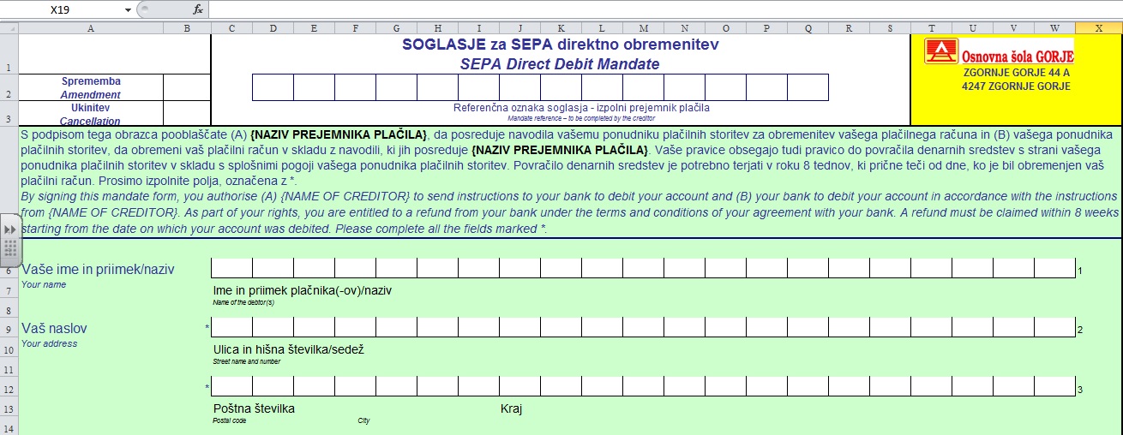Click the Name Box showing X19
This screenshot has height=435, width=1123.
[x=61, y=9]
